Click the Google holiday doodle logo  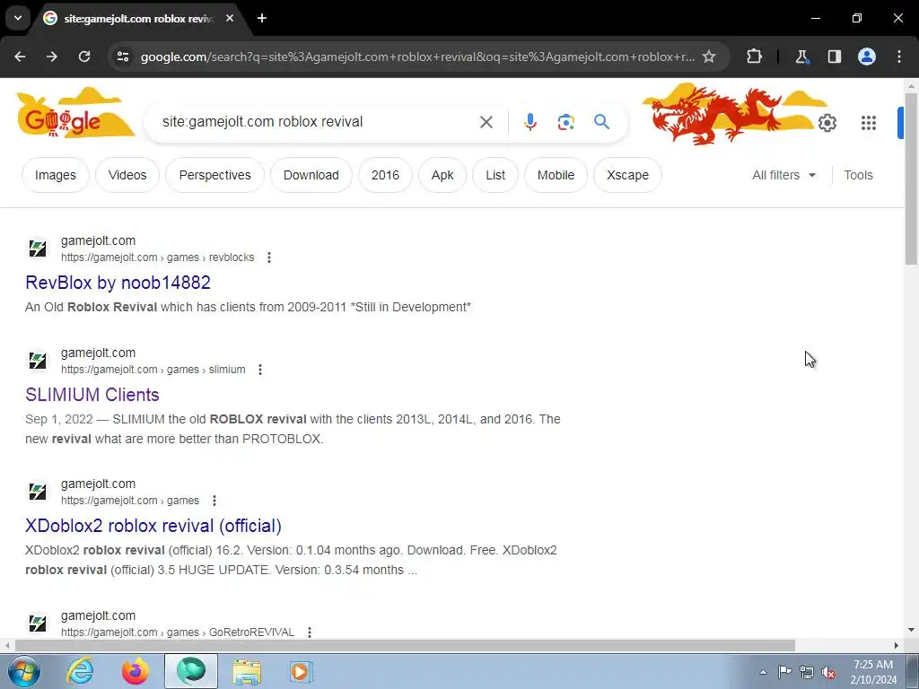point(75,114)
